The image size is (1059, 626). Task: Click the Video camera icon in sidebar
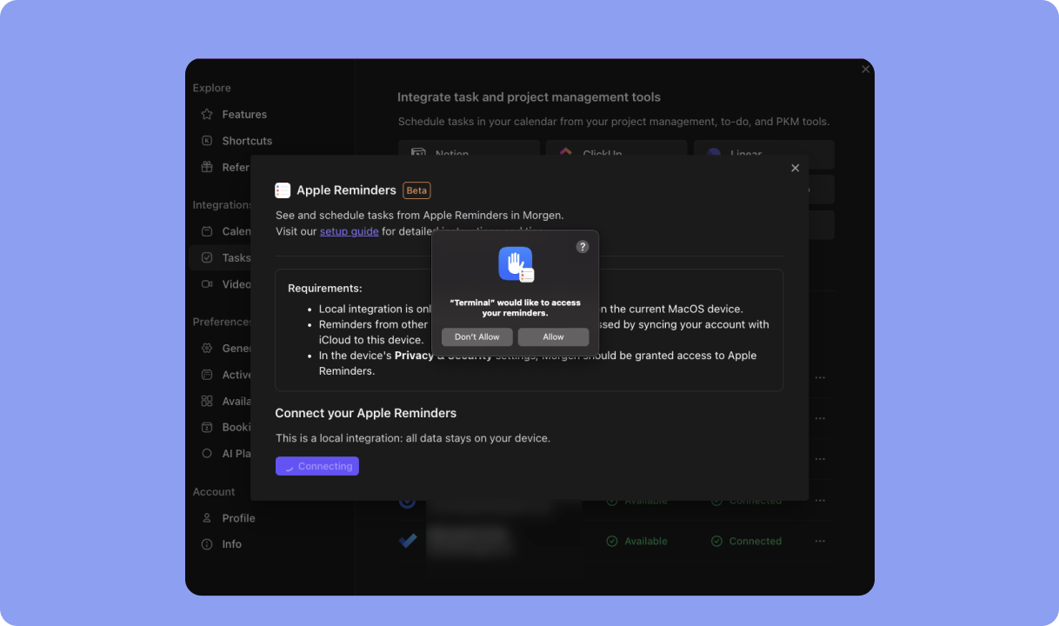point(207,283)
